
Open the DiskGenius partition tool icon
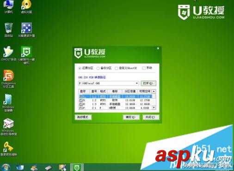coord(8,79)
